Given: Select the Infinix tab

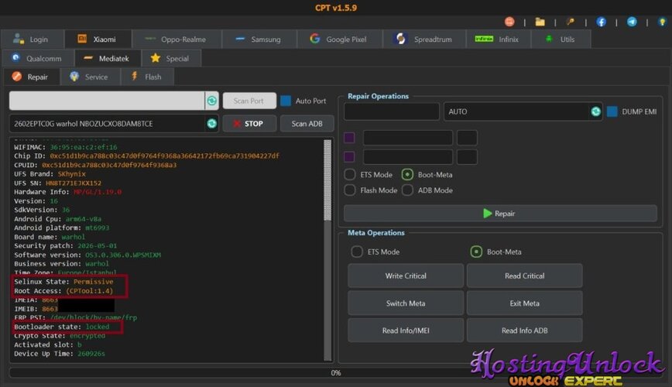Looking at the screenshot, I should point(499,39).
